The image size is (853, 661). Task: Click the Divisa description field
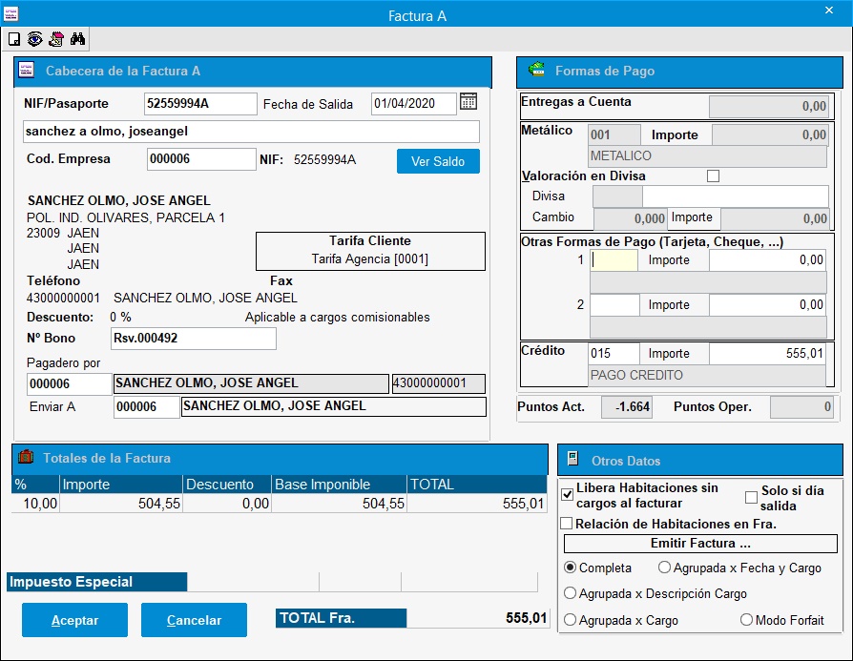[736, 196]
